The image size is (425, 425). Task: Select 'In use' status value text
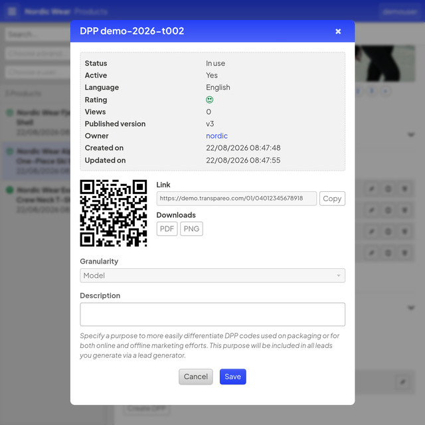(215, 64)
